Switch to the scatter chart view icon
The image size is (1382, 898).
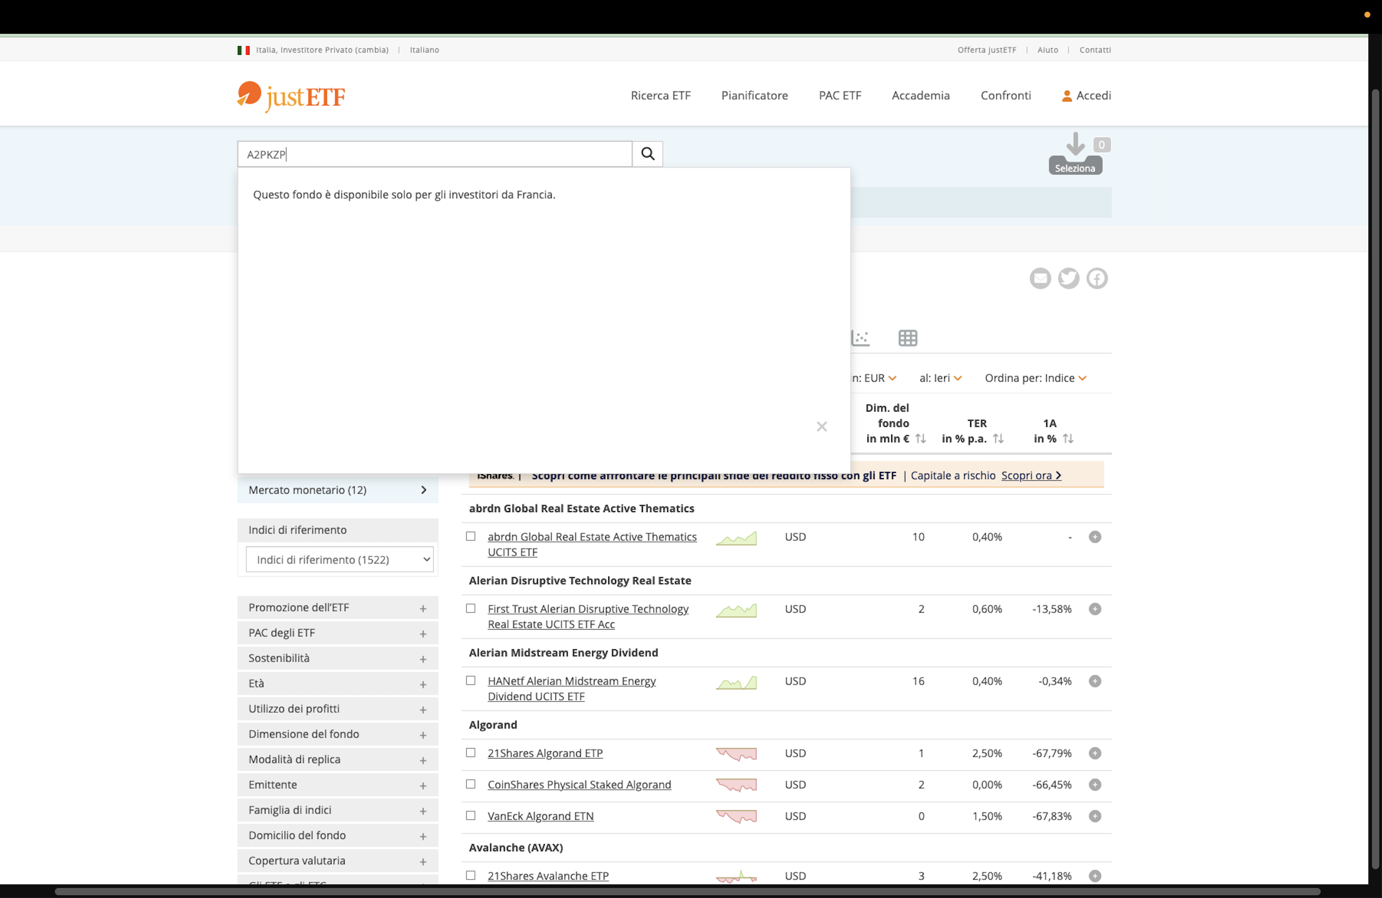(x=861, y=338)
